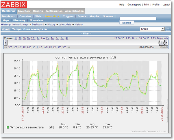
Task: Click the Print link
Action: (x=147, y=5)
